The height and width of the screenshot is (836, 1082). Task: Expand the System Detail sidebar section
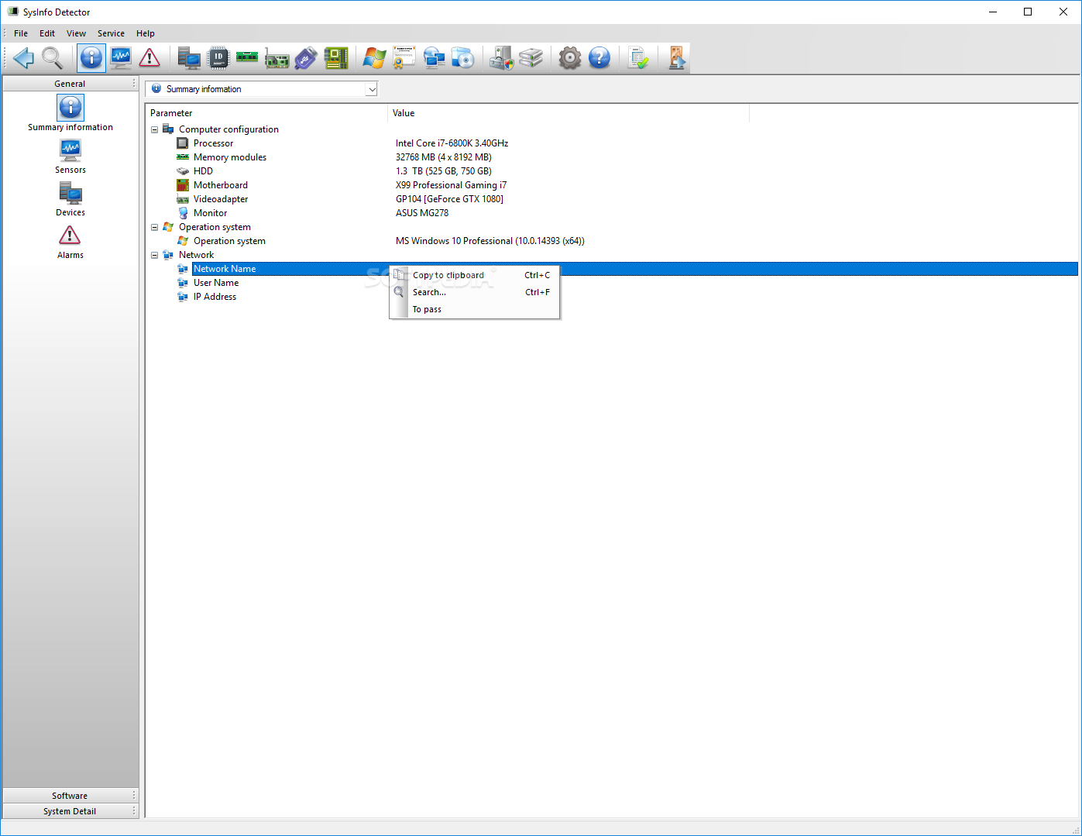(x=70, y=811)
